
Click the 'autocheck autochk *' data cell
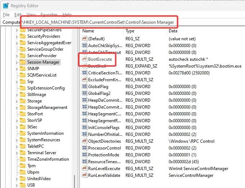pos(188,59)
